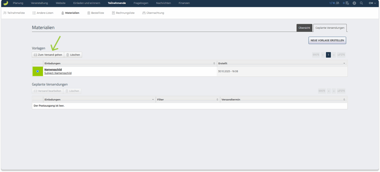
Task: Go to page 1 of Vorlagen
Action: [328, 55]
